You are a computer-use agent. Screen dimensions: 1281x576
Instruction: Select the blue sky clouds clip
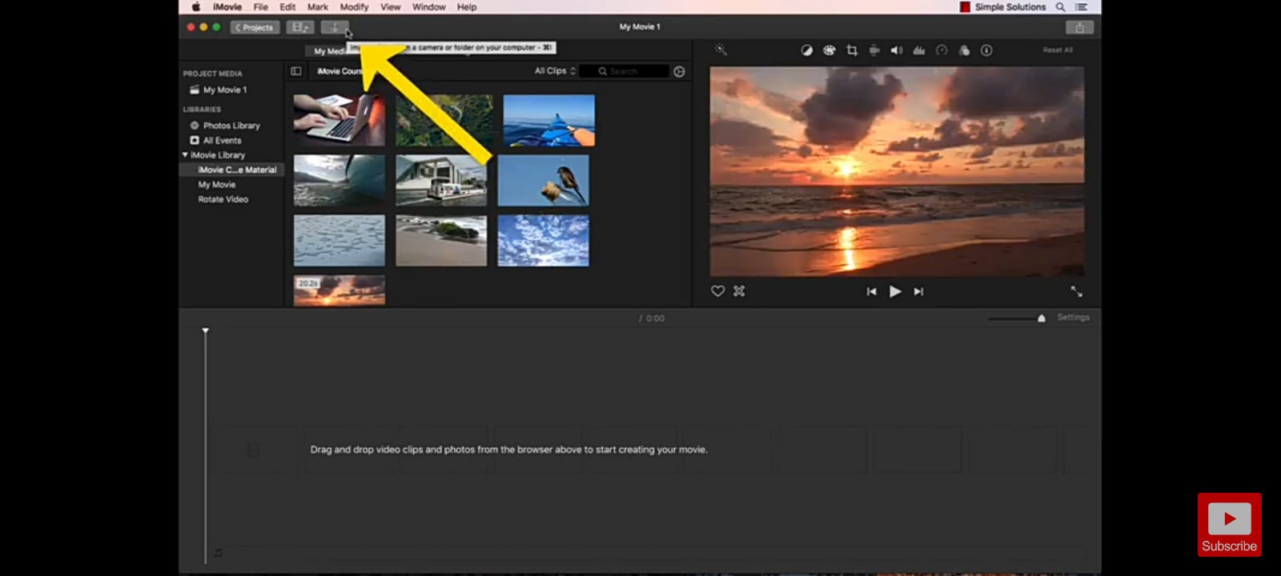[x=543, y=240]
